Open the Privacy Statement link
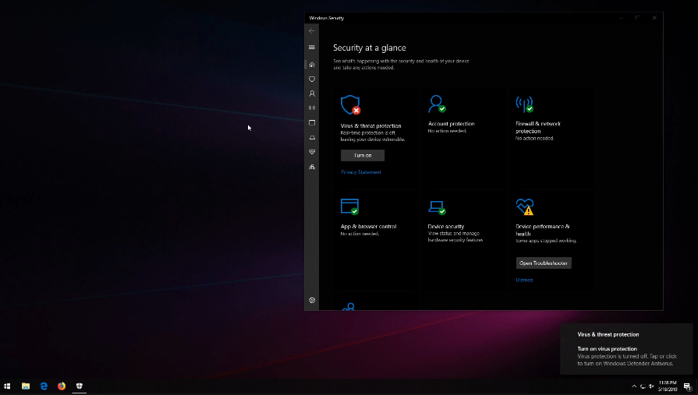The width and height of the screenshot is (698, 395). click(360, 172)
